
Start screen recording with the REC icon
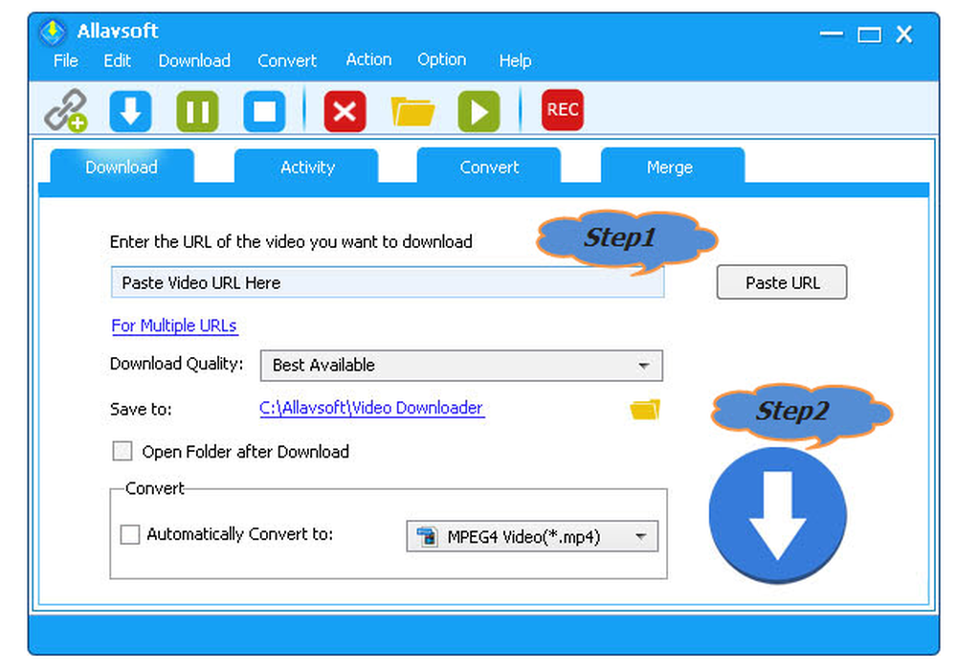(562, 110)
